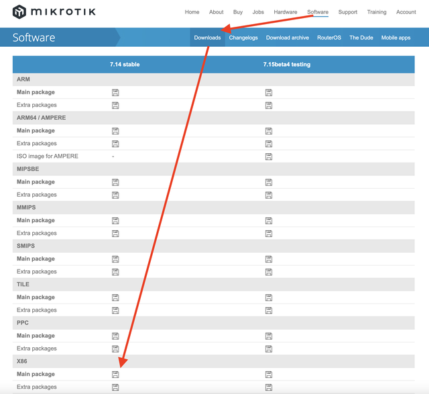This screenshot has height=394, width=429.
Task: Download X86 Extra packages 7.14 stable
Action: (115, 387)
